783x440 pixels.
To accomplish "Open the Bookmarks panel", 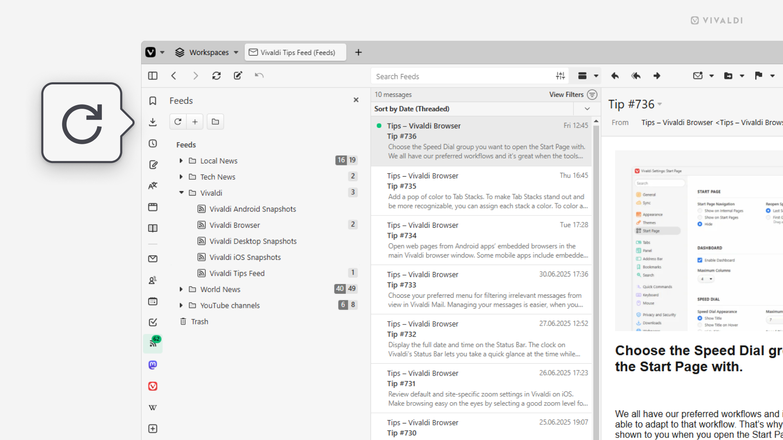I will click(x=153, y=101).
